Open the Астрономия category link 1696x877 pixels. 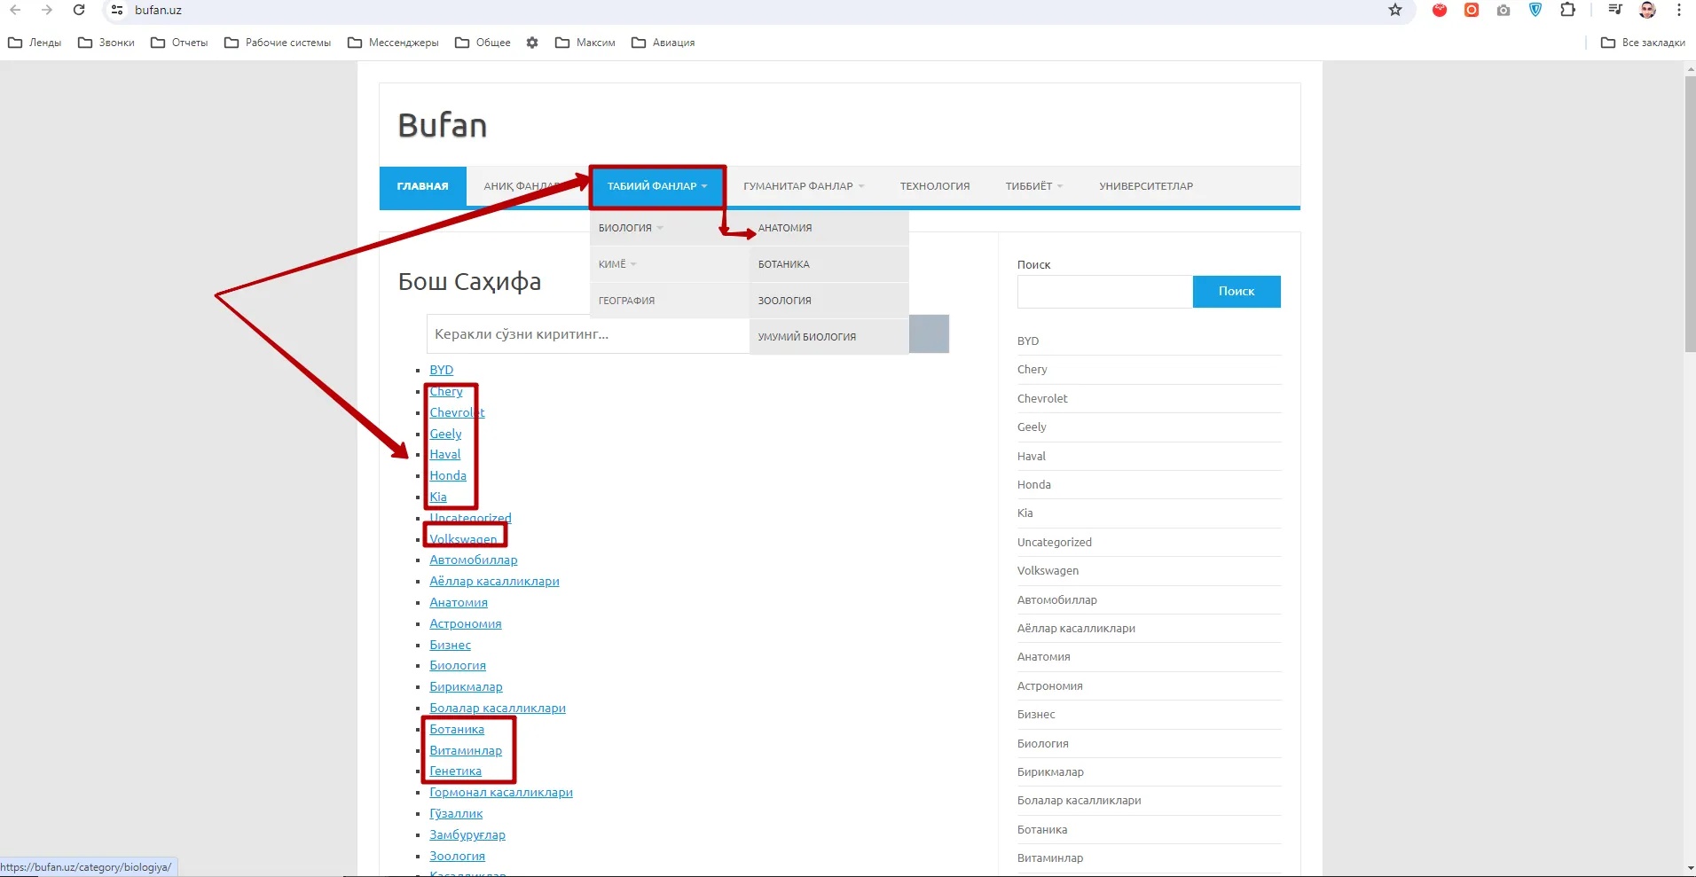[x=466, y=624]
